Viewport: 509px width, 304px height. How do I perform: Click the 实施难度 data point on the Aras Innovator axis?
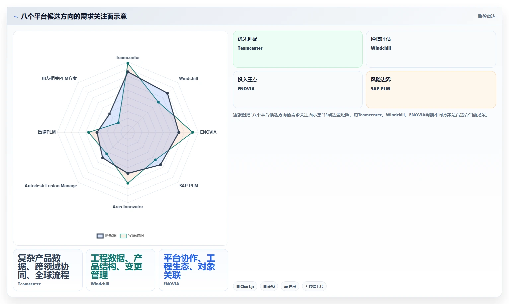[128, 183]
